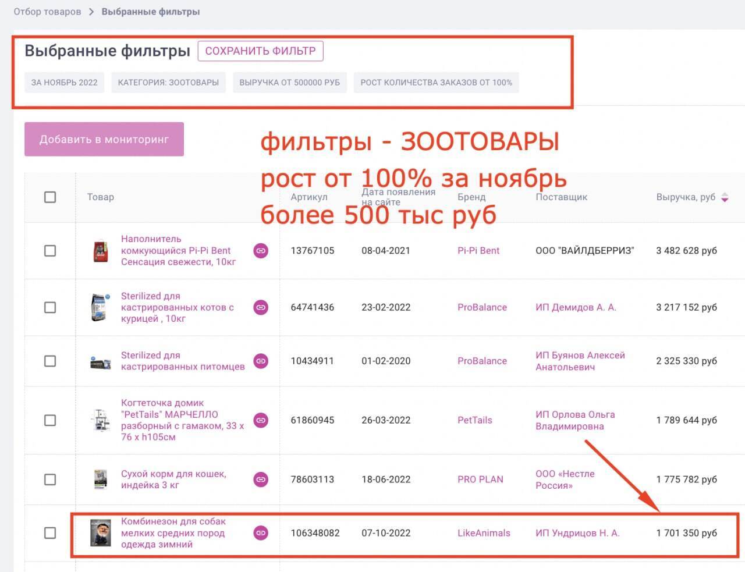Click the Категория: Зоотовары filter chip
745x572 pixels.
(168, 83)
